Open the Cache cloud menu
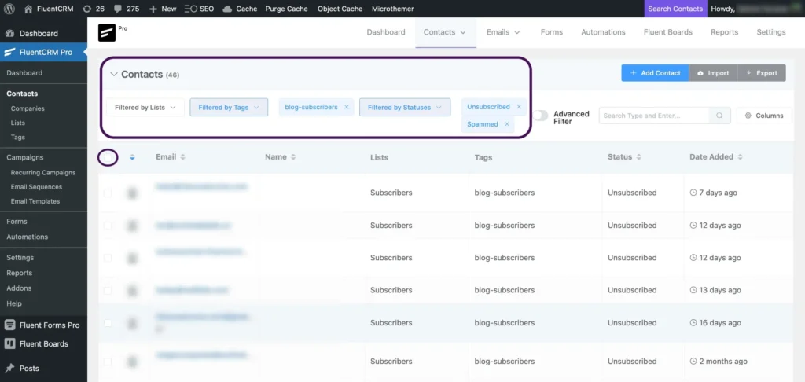The image size is (805, 382). 241,9
